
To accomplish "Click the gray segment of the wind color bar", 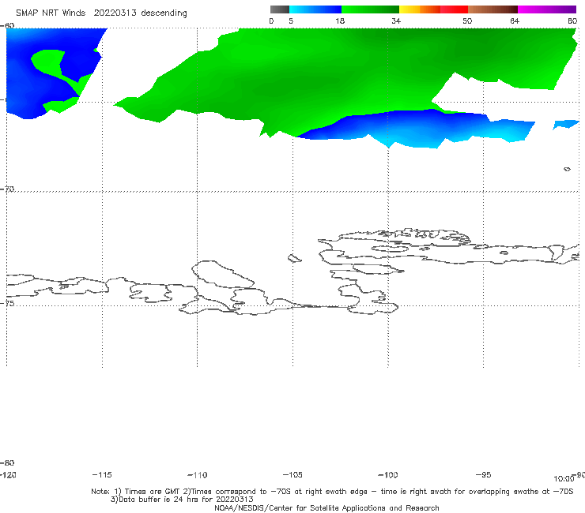I will pyautogui.click(x=279, y=9).
